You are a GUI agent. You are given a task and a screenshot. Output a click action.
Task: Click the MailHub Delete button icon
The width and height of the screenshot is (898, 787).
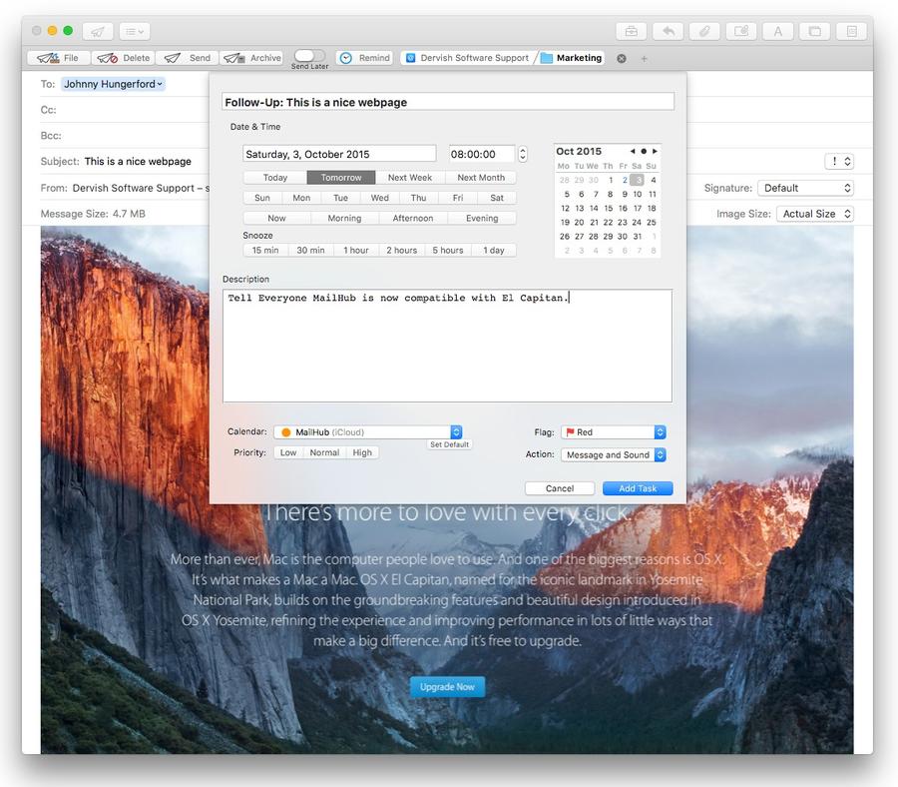point(106,58)
